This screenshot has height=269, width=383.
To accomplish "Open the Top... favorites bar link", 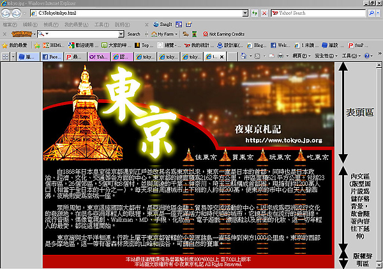I will click(144, 45).
